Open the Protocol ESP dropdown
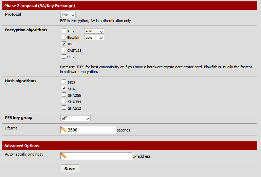 point(68,15)
